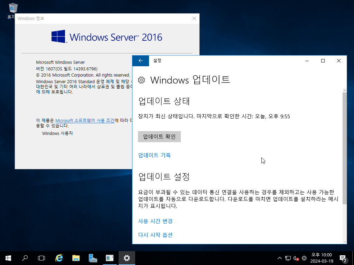354x265 pixels.
Task: Select the Settings gear taskbar icon
Action: coord(127,258)
